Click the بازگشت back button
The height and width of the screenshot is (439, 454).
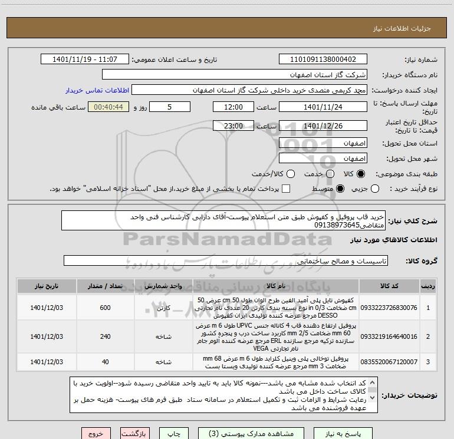point(135,434)
